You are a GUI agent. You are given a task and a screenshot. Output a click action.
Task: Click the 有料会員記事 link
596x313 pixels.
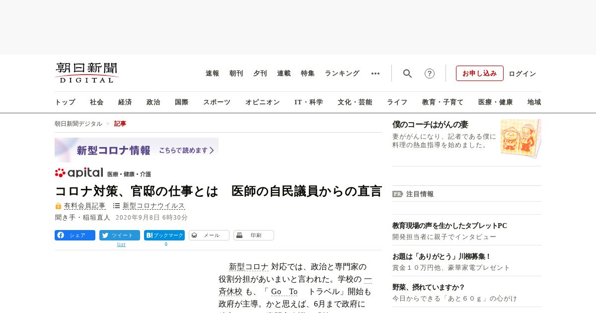pyautogui.click(x=84, y=206)
